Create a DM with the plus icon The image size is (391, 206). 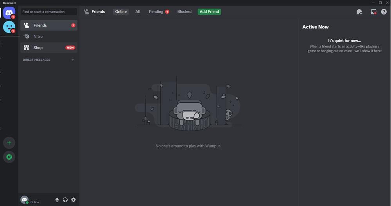(73, 60)
